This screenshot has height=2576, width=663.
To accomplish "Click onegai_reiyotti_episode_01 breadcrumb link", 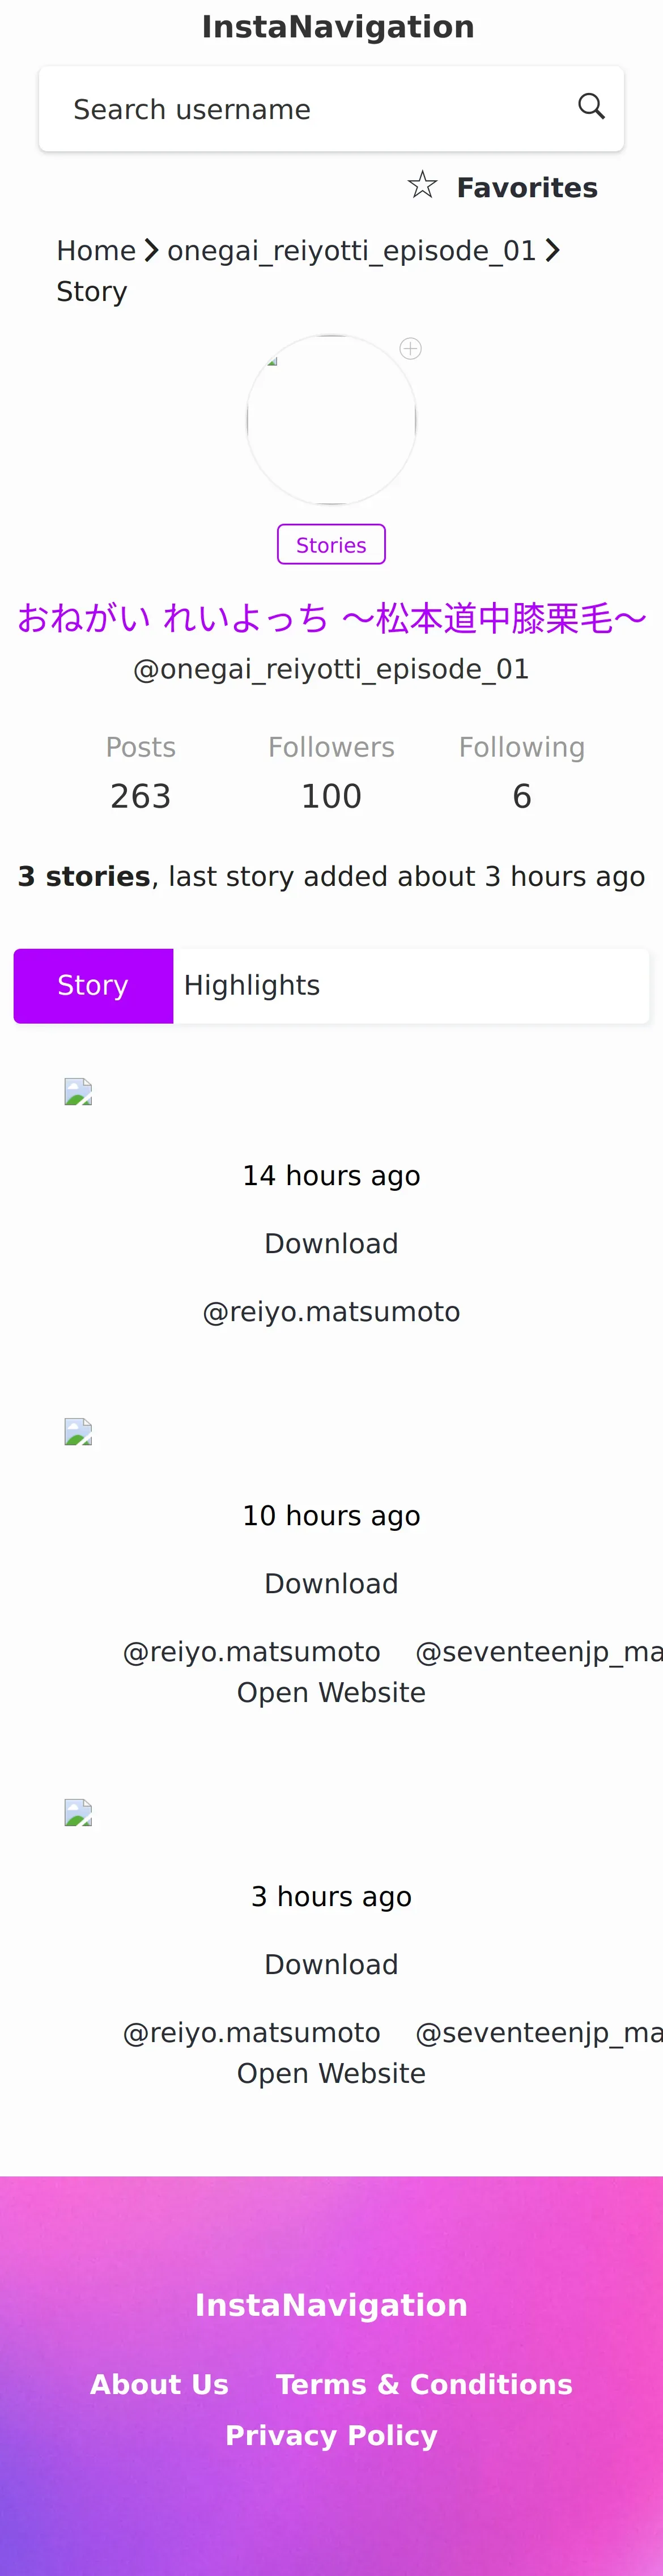I will point(351,251).
